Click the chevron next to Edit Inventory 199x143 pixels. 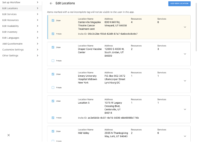click(x=37, y=32)
